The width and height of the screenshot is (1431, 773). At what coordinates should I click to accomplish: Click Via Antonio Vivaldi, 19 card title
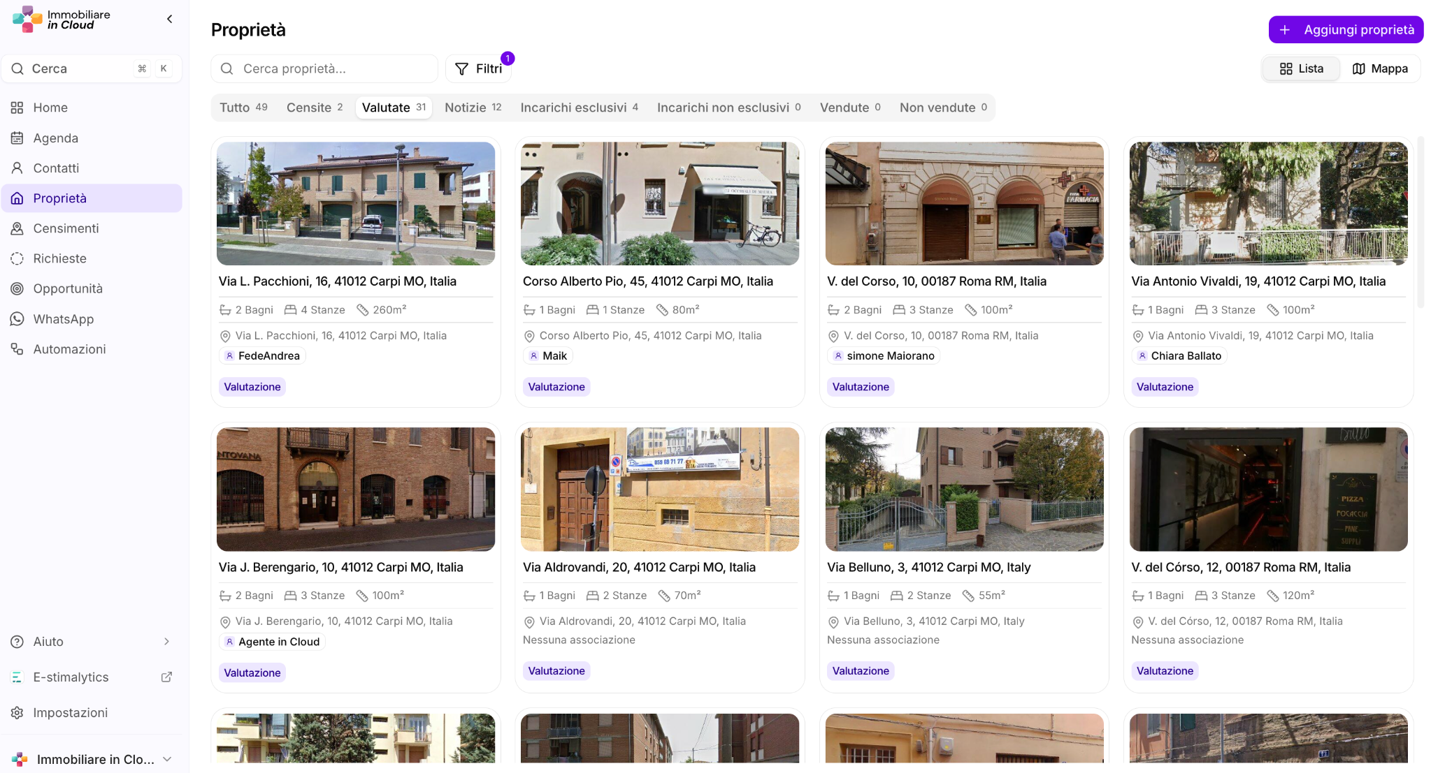pos(1258,281)
